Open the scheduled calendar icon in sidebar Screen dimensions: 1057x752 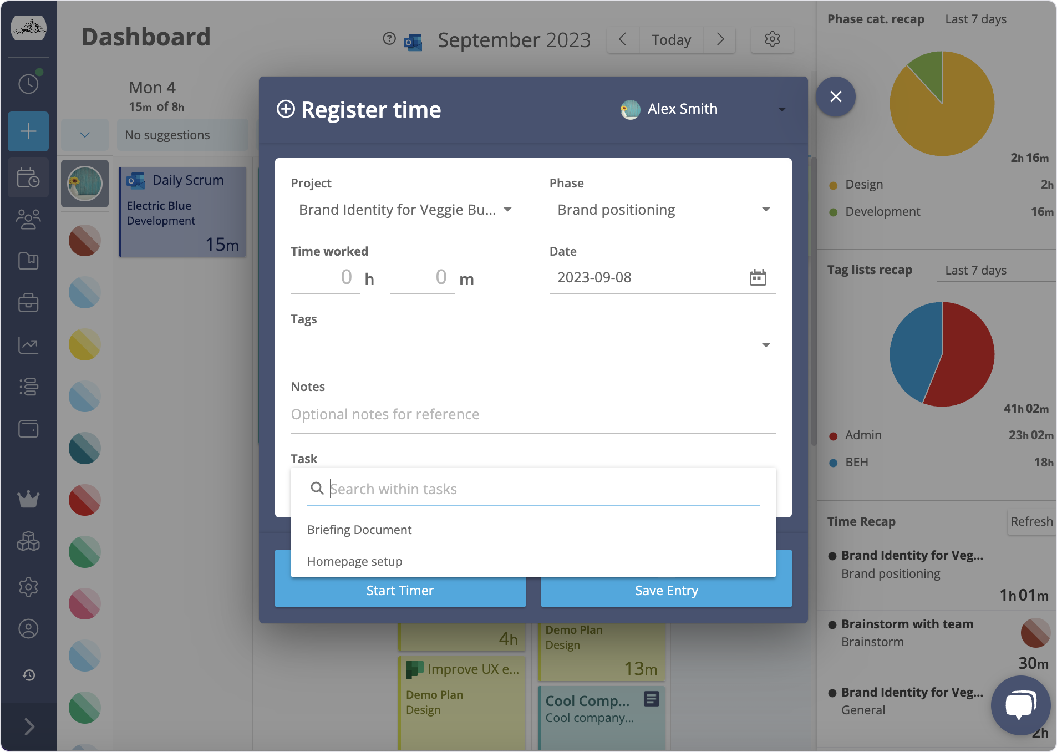[x=28, y=177]
